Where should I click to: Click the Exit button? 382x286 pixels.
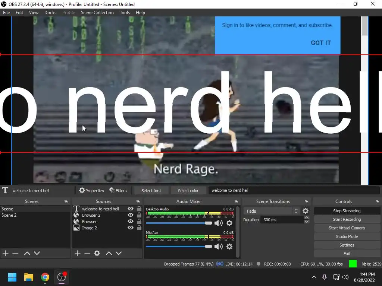click(x=347, y=254)
